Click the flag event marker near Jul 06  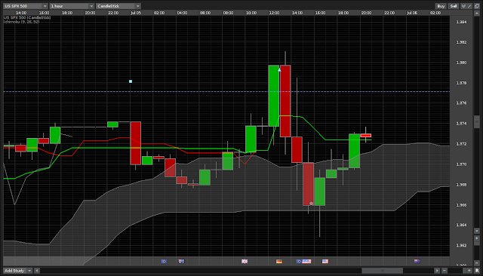click(417, 261)
